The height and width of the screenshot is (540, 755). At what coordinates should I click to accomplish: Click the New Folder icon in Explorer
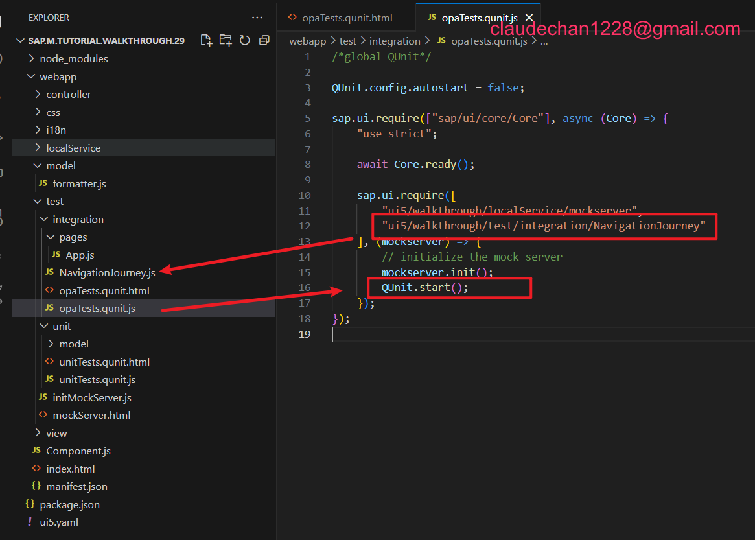coord(226,40)
